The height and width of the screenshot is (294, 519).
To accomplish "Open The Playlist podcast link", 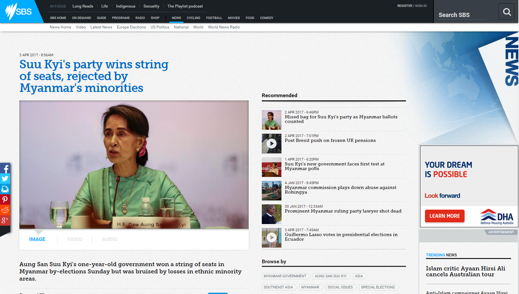I will (185, 6).
